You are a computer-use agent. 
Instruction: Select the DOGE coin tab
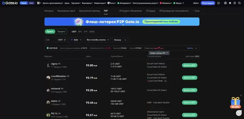[x=92, y=32]
